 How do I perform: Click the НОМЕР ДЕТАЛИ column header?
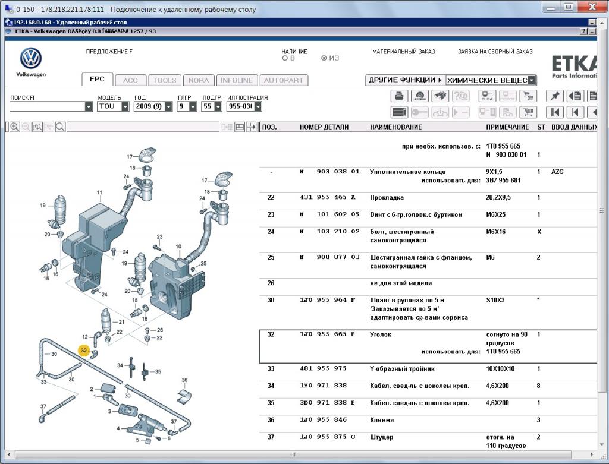[x=324, y=127]
